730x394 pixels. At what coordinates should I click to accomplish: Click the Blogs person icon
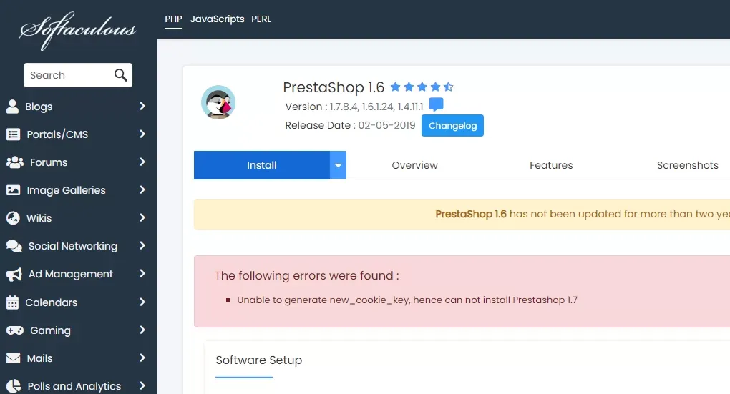coord(13,107)
